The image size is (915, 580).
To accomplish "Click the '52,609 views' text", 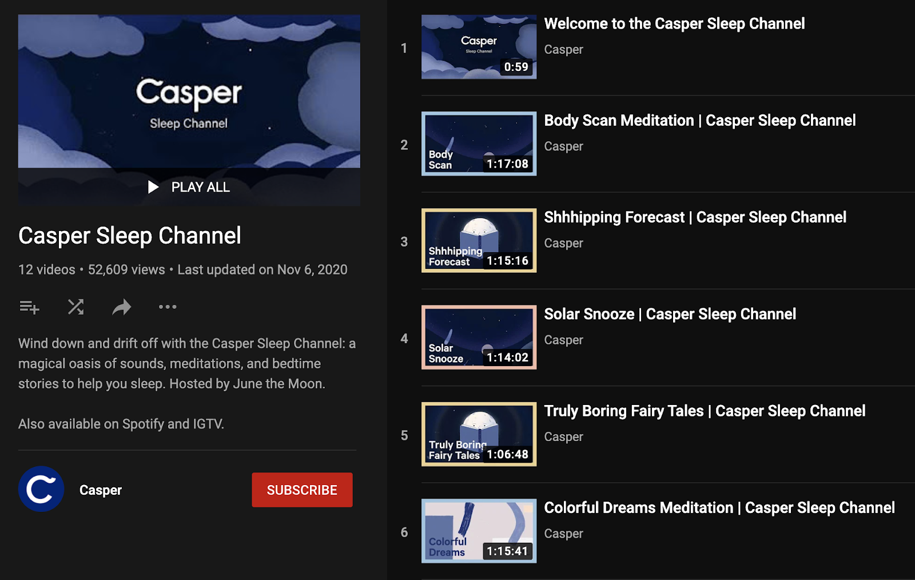I will click(x=126, y=269).
